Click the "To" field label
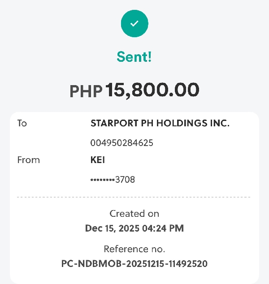The width and height of the screenshot is (269, 284). point(22,123)
